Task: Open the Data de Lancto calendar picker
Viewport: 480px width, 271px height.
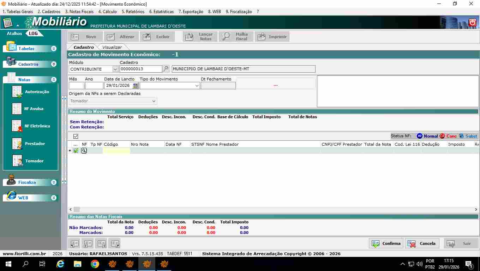Action: 135,86
